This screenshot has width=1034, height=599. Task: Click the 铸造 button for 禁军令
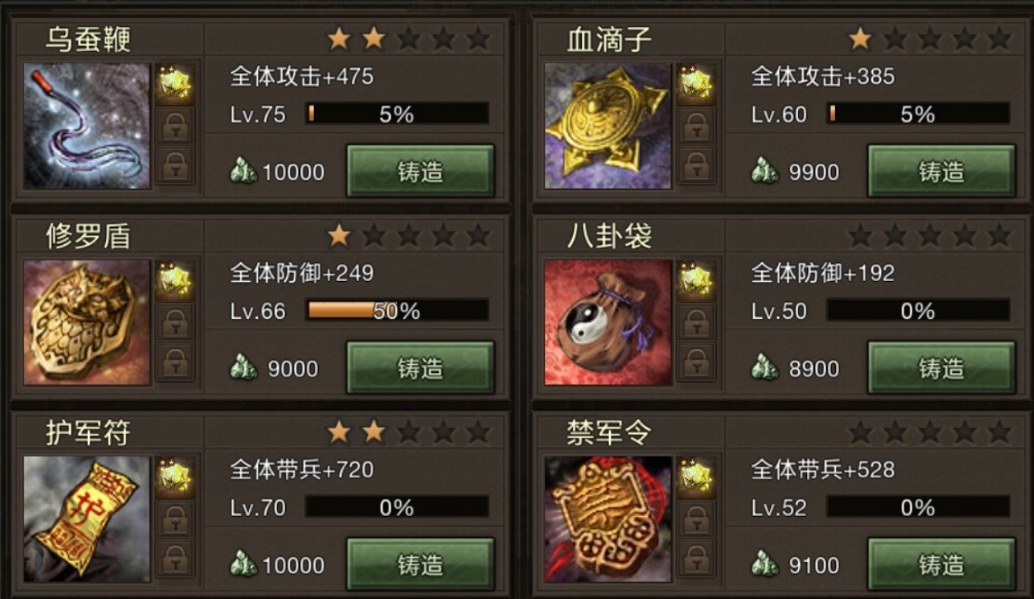[941, 564]
